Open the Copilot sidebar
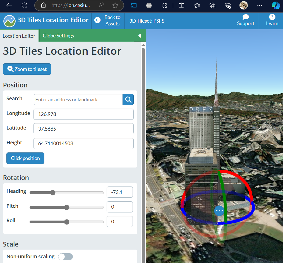283x263 pixels. 276,5
